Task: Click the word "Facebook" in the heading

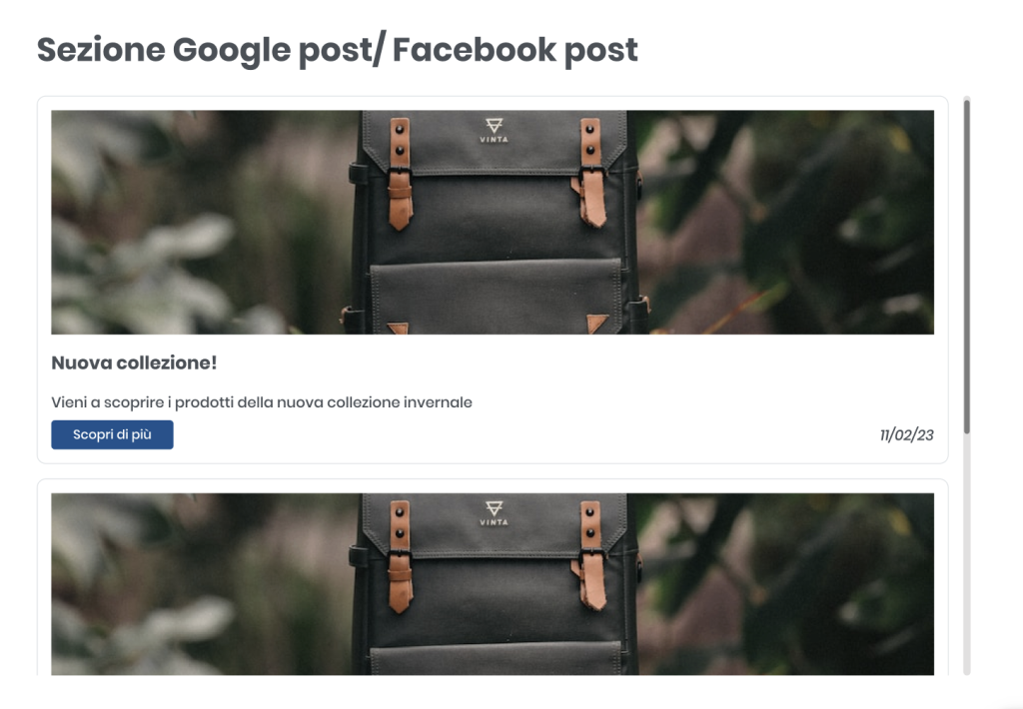Action: click(x=475, y=50)
